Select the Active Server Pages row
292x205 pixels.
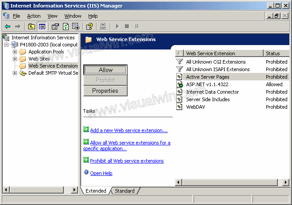[x=233, y=77]
